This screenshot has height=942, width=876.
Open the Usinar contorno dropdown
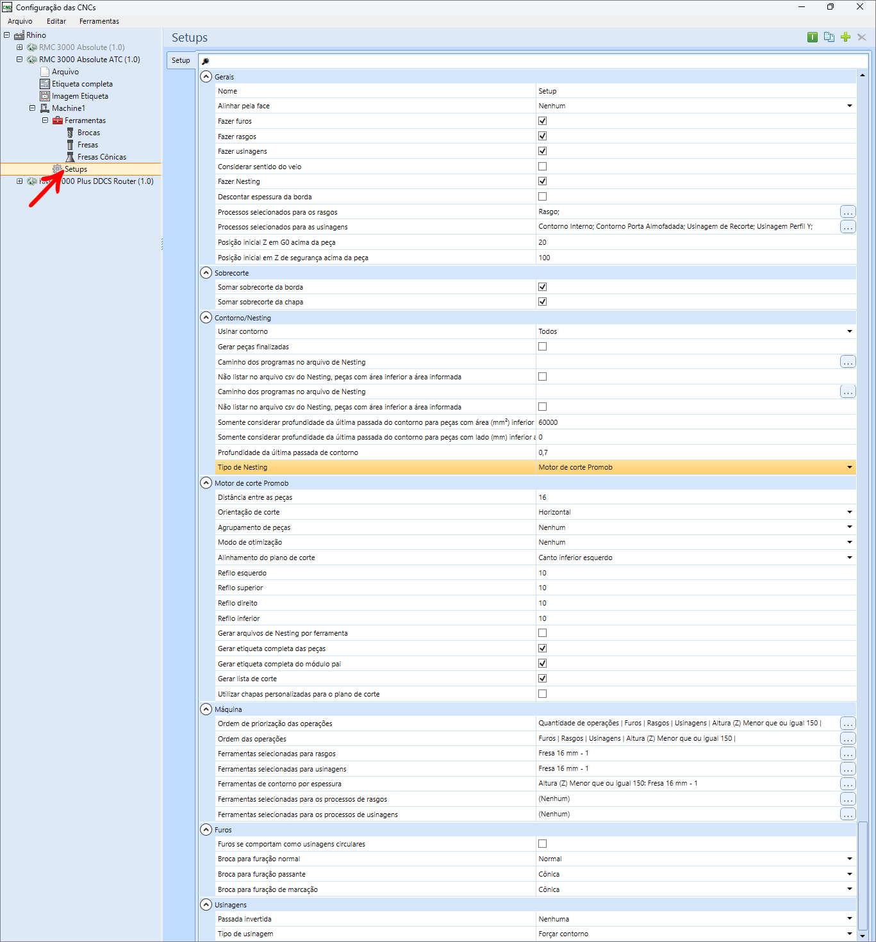850,331
